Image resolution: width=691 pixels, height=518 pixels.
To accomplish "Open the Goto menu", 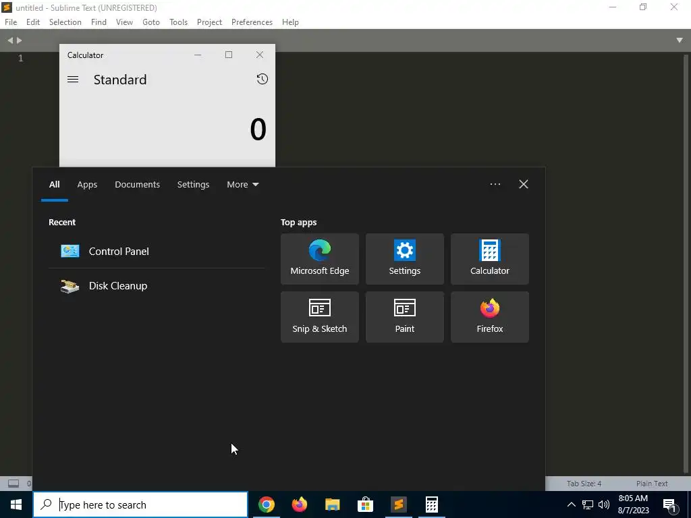I will tap(151, 22).
